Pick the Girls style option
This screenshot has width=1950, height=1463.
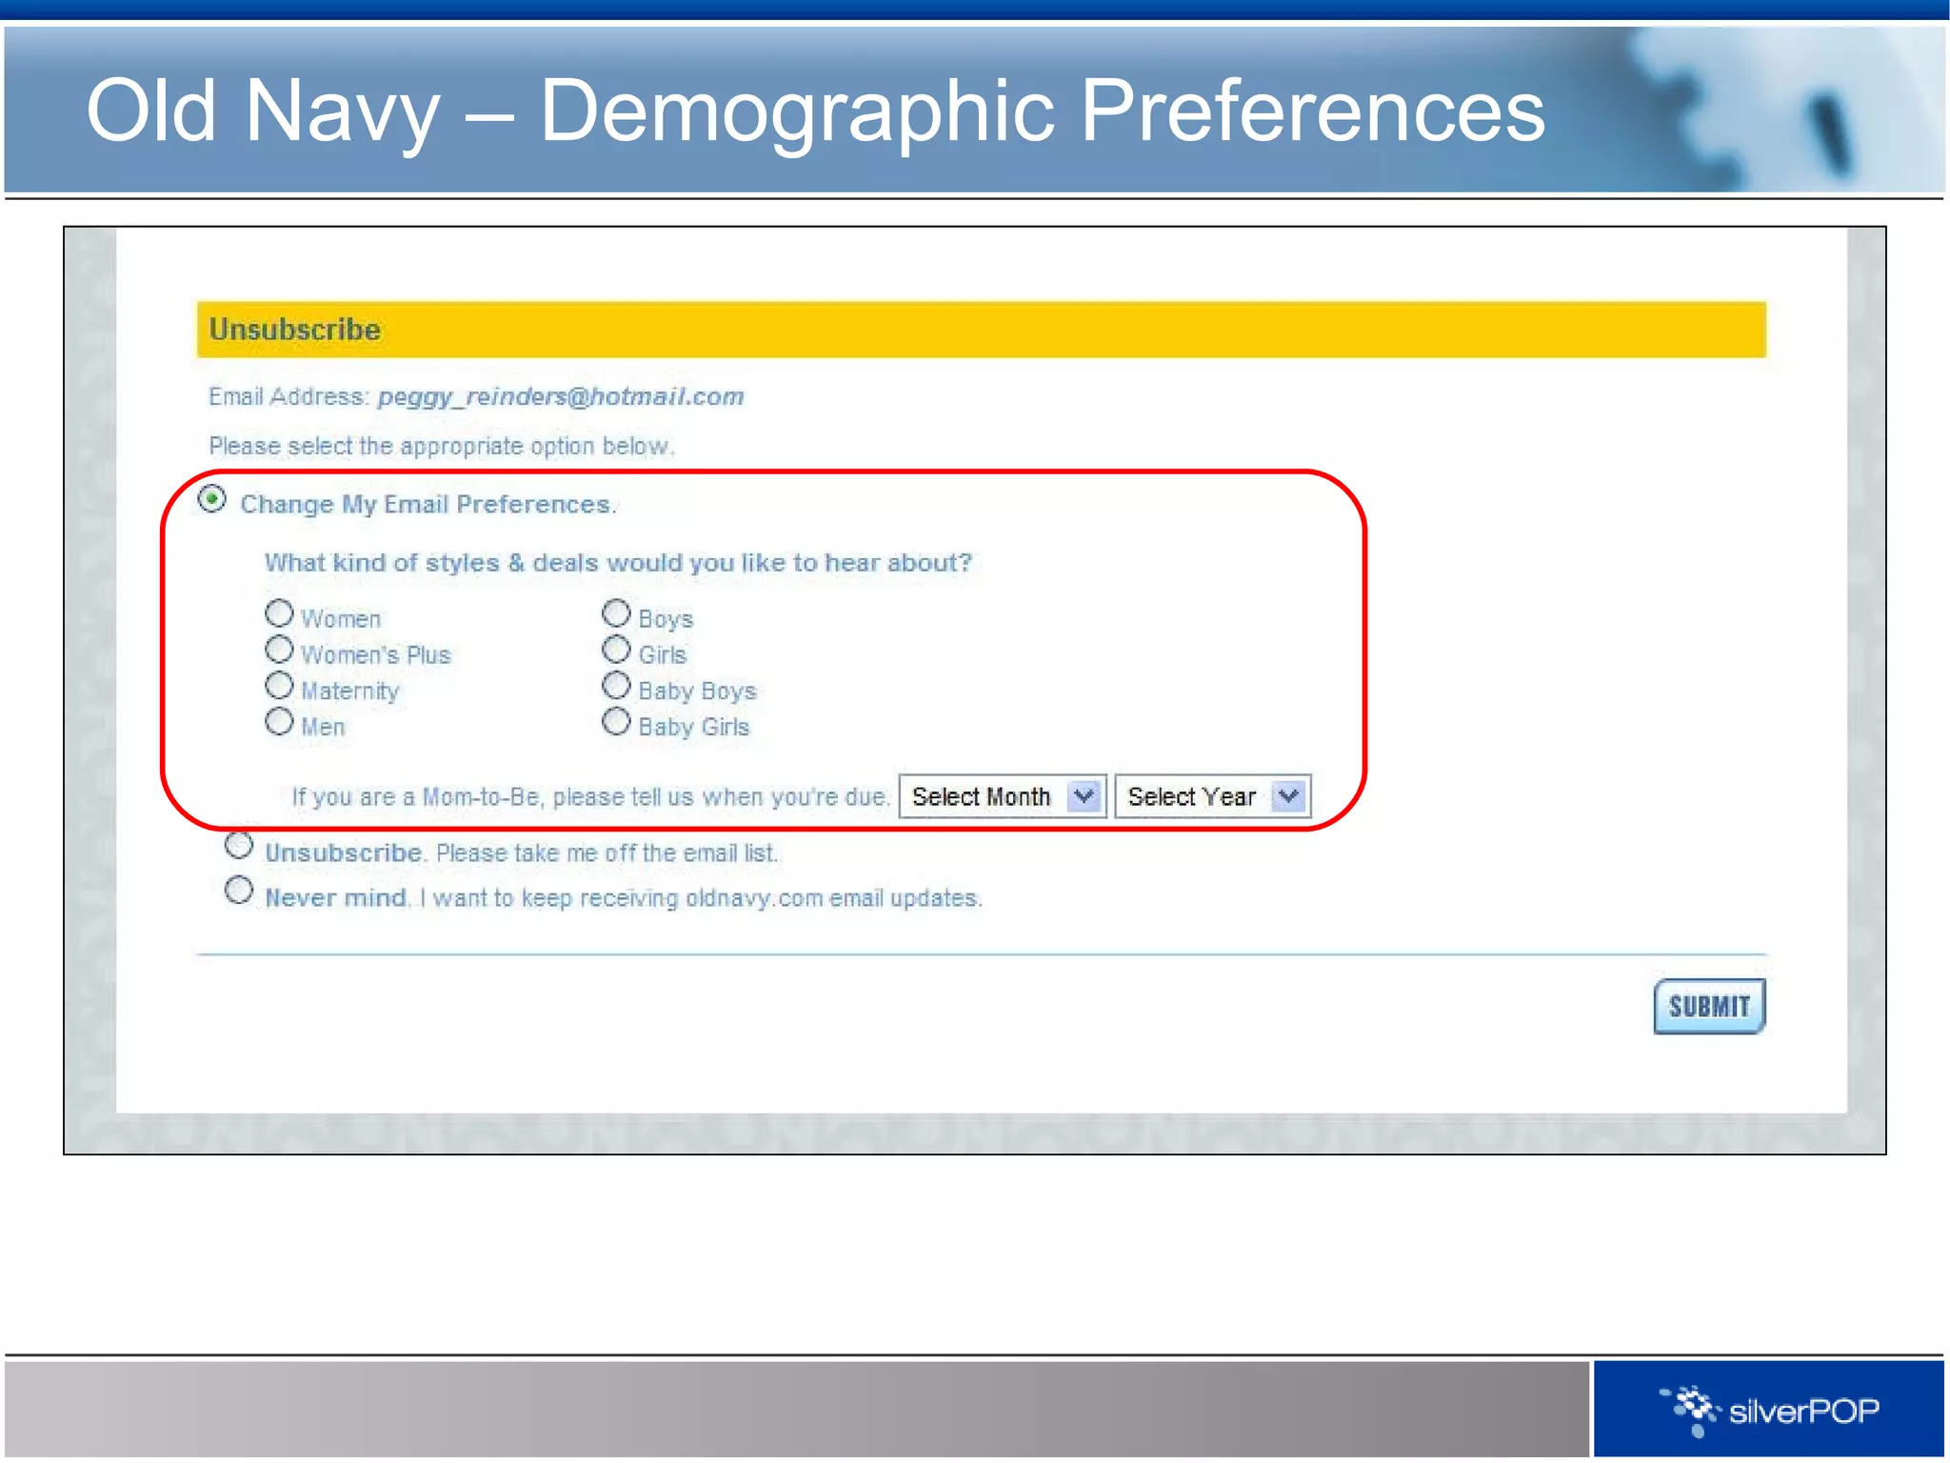tap(617, 650)
